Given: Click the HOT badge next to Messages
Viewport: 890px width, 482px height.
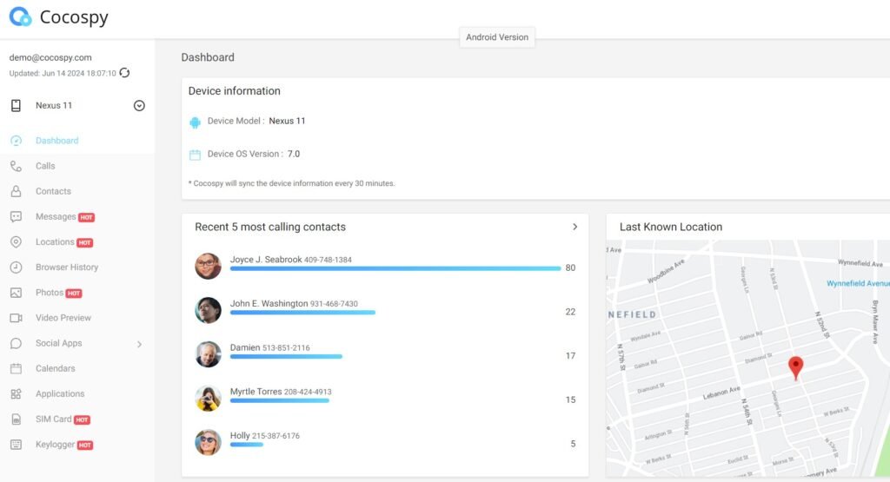Looking at the screenshot, I should [x=86, y=217].
